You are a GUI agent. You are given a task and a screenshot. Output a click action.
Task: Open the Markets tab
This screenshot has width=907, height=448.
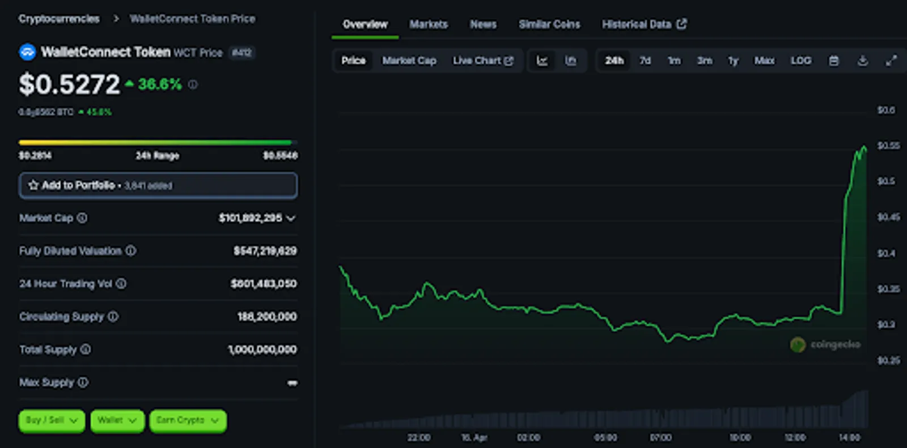pos(429,24)
